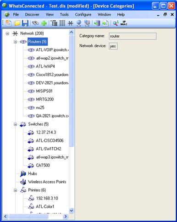Save using the floppy disk icon
177x222 pixels.
tap(25, 23)
